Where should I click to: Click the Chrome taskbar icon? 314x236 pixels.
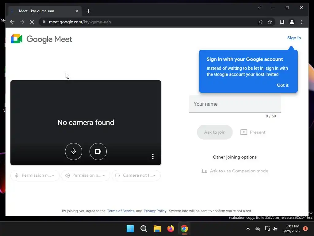coord(184,229)
